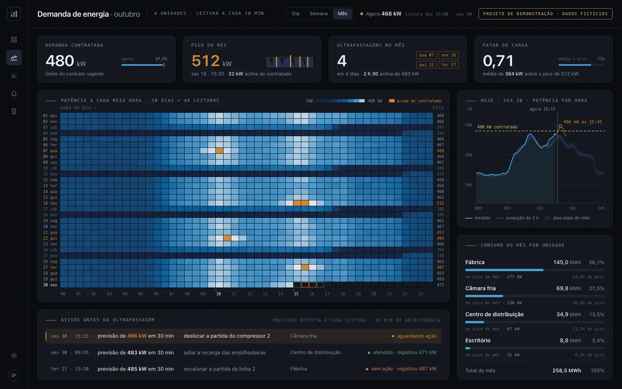
Task: Open the document icon in sidebar
Action: (x=14, y=111)
